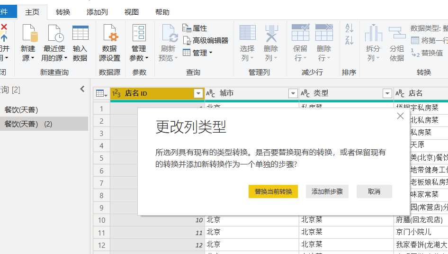448x254 pixels.
Task: Click 替换当前转换 button
Action: coord(273,191)
